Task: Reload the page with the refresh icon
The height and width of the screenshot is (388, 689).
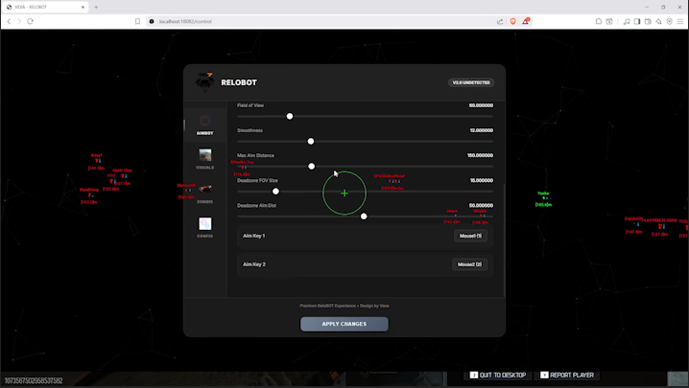Action: 30,21
